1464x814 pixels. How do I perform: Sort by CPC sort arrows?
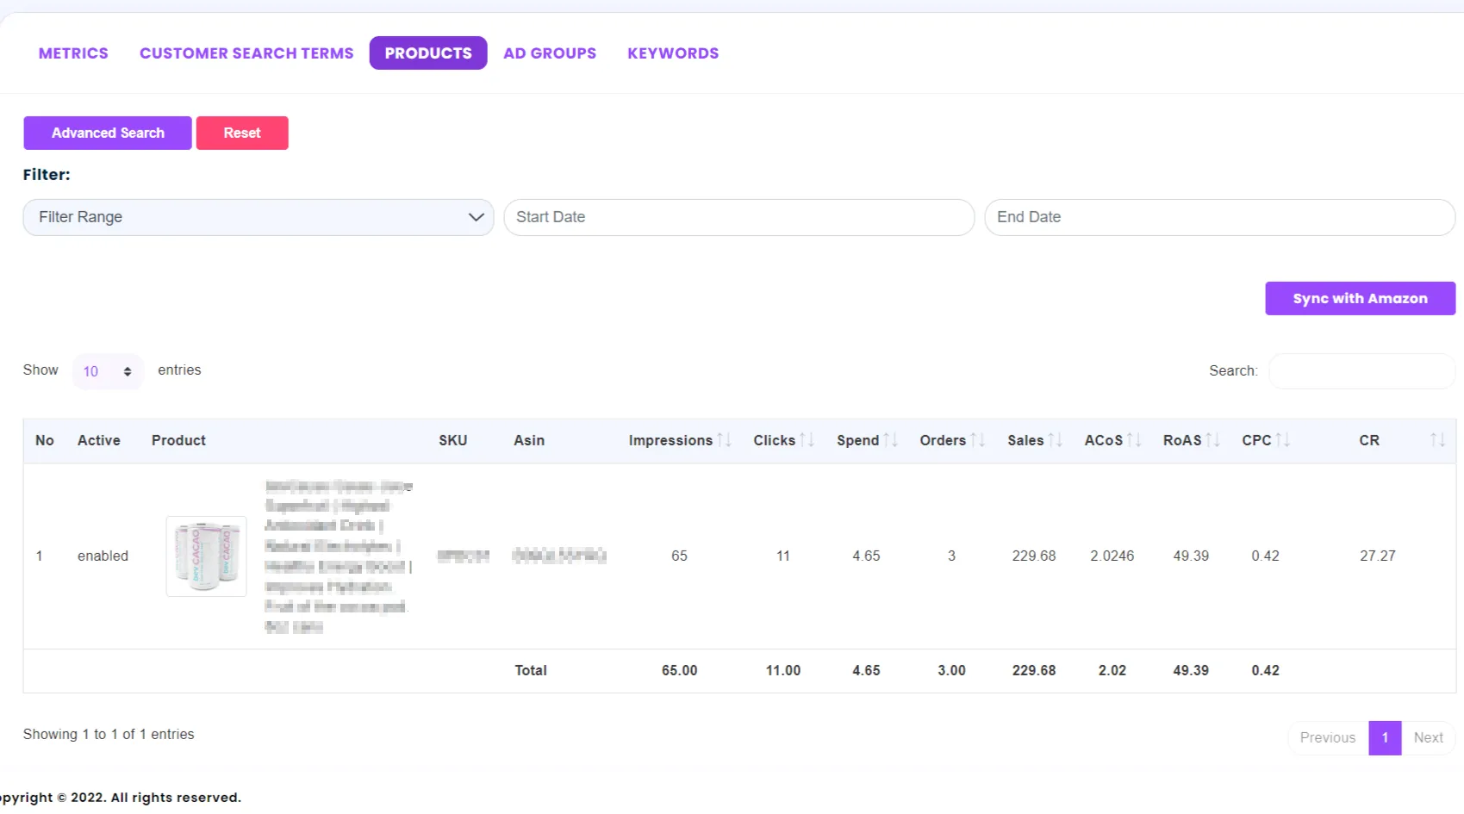click(1283, 440)
